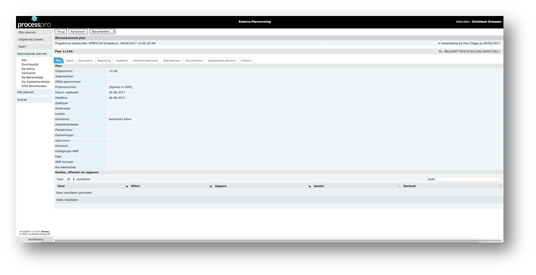Sort by Effect column arrow icon

(211, 186)
